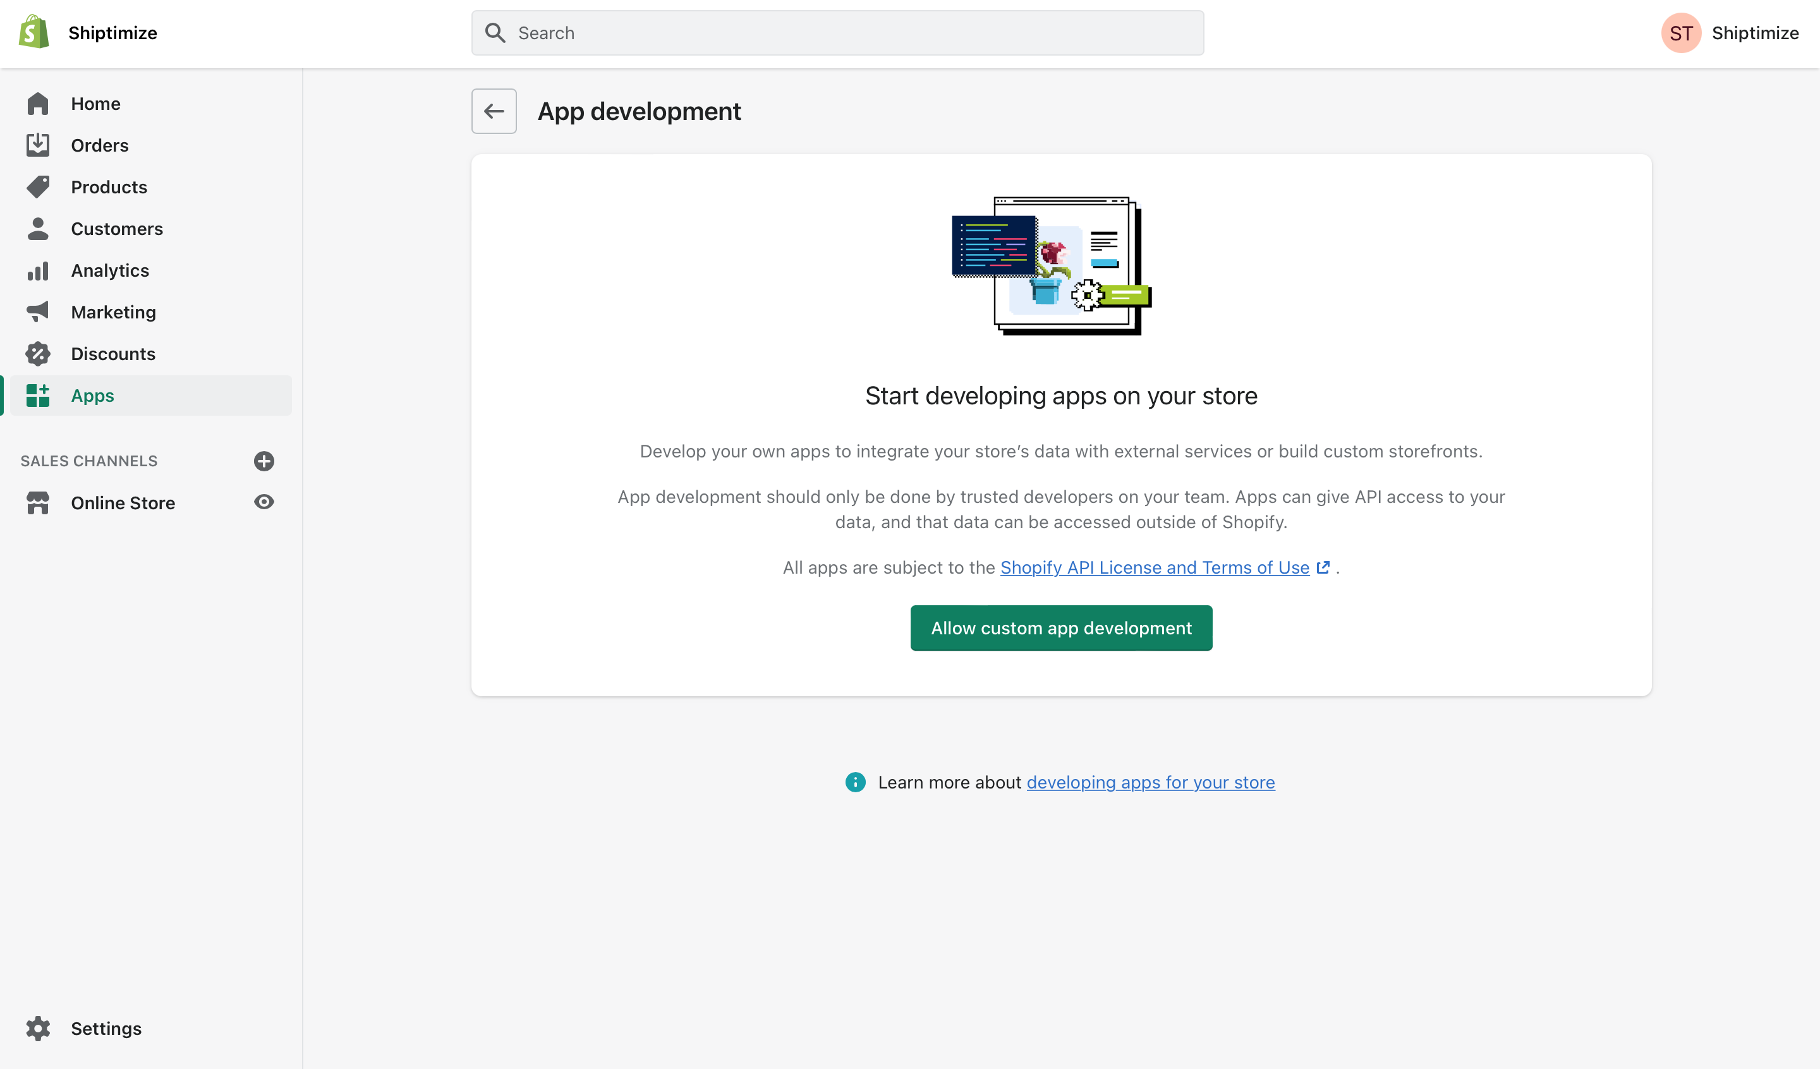The width and height of the screenshot is (1820, 1069).
Task: Open Marketing in the sidebar
Action: click(x=150, y=312)
